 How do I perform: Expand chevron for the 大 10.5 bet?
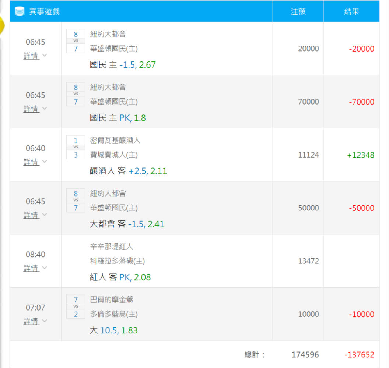coord(45,321)
